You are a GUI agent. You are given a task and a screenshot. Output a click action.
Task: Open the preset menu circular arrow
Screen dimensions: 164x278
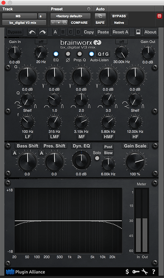[89, 9]
